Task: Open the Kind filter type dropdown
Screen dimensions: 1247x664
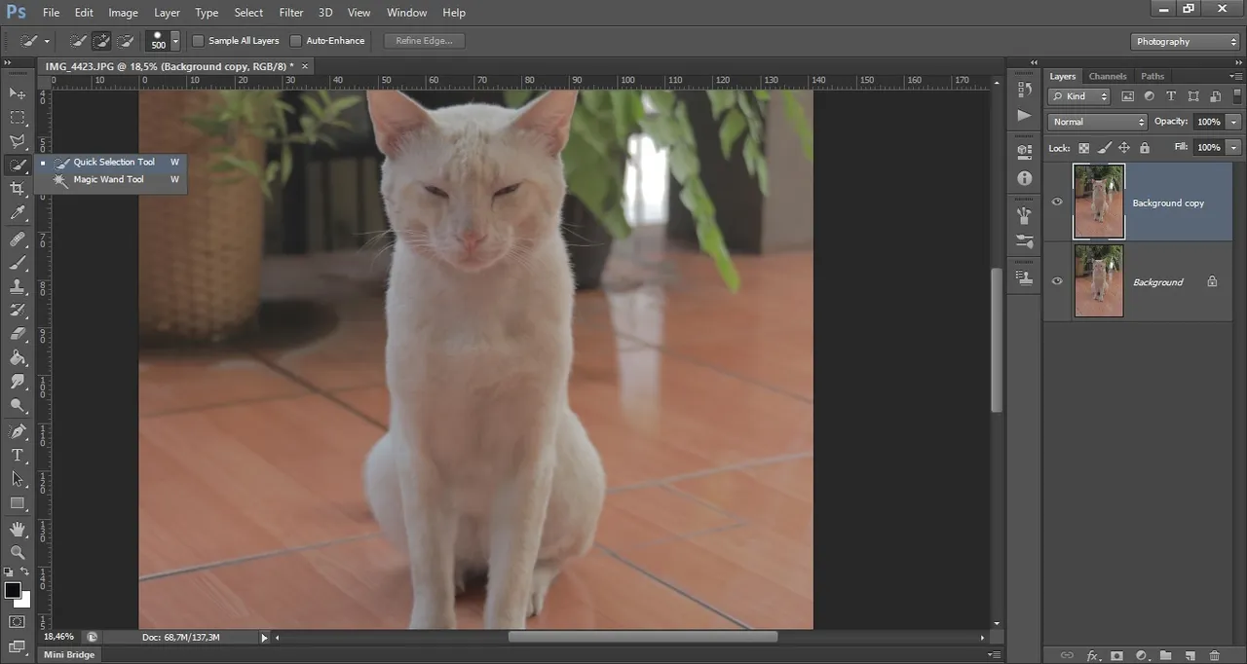Action: click(x=1079, y=96)
